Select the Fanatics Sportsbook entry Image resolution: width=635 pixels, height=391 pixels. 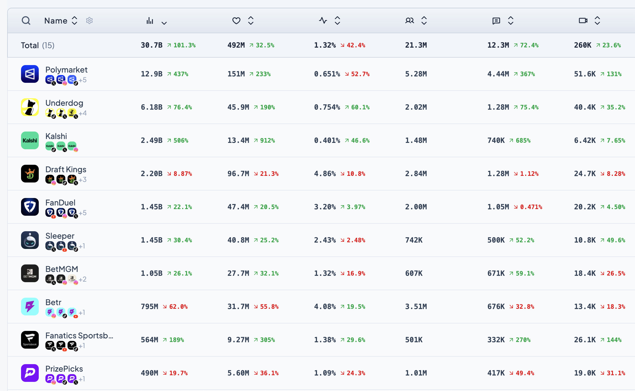click(79, 336)
